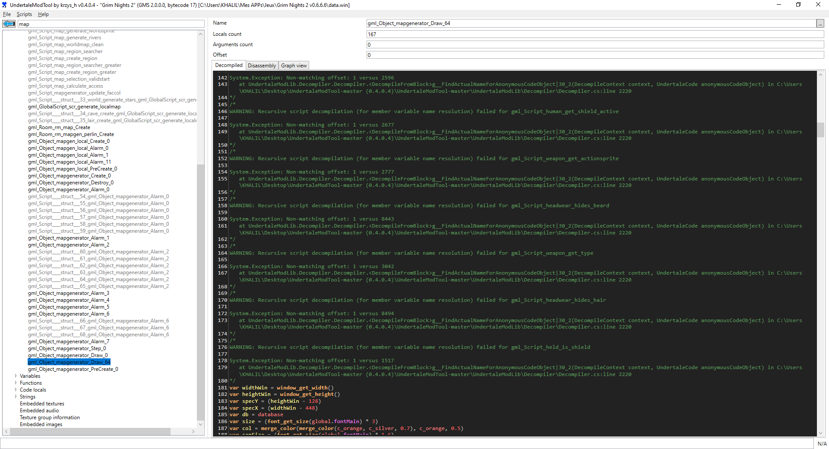Expand the Variables tree node
Image resolution: width=829 pixels, height=449 pixels.
(16, 376)
